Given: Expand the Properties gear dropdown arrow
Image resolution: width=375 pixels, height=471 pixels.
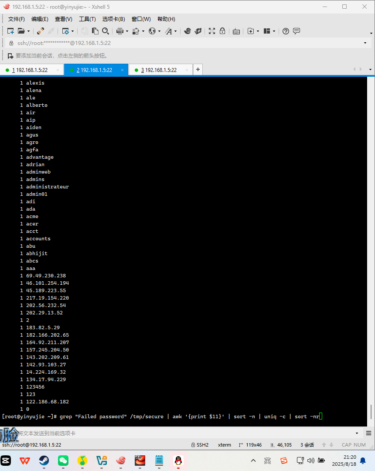Looking at the screenshot, I should click(x=73, y=31).
